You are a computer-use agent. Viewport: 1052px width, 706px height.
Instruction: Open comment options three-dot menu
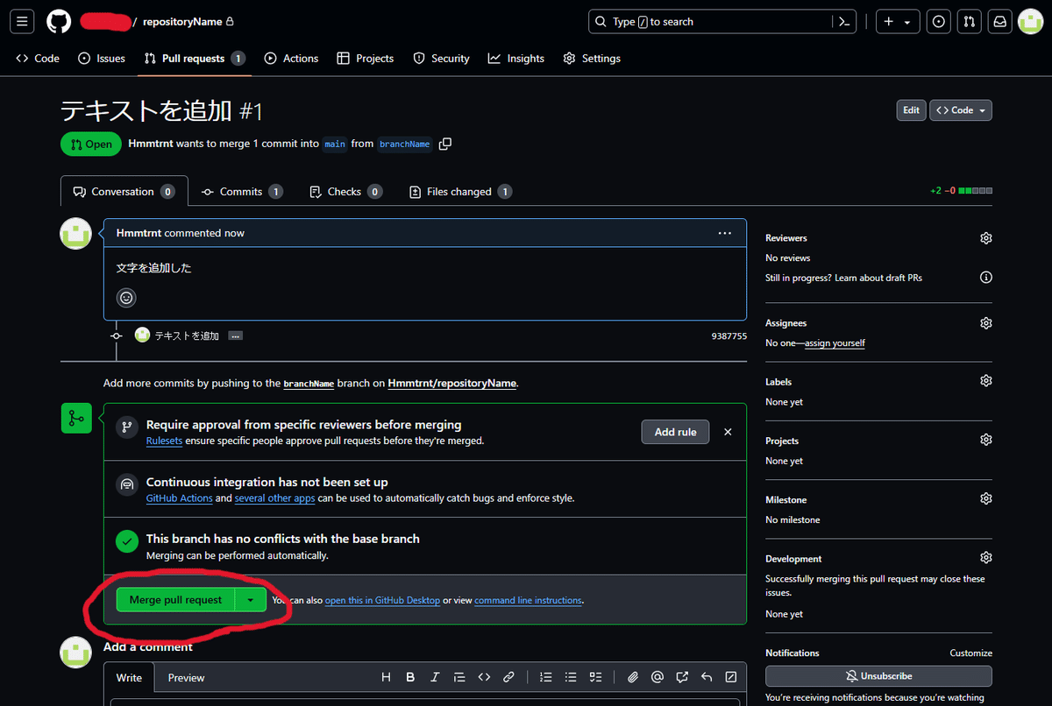(724, 233)
